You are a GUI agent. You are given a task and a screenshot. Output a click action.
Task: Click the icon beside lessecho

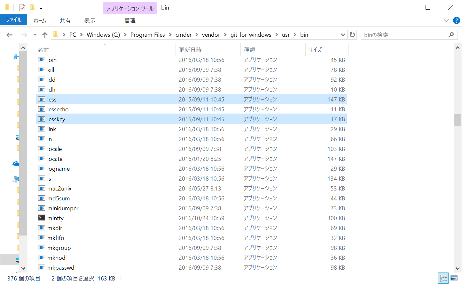click(42, 109)
